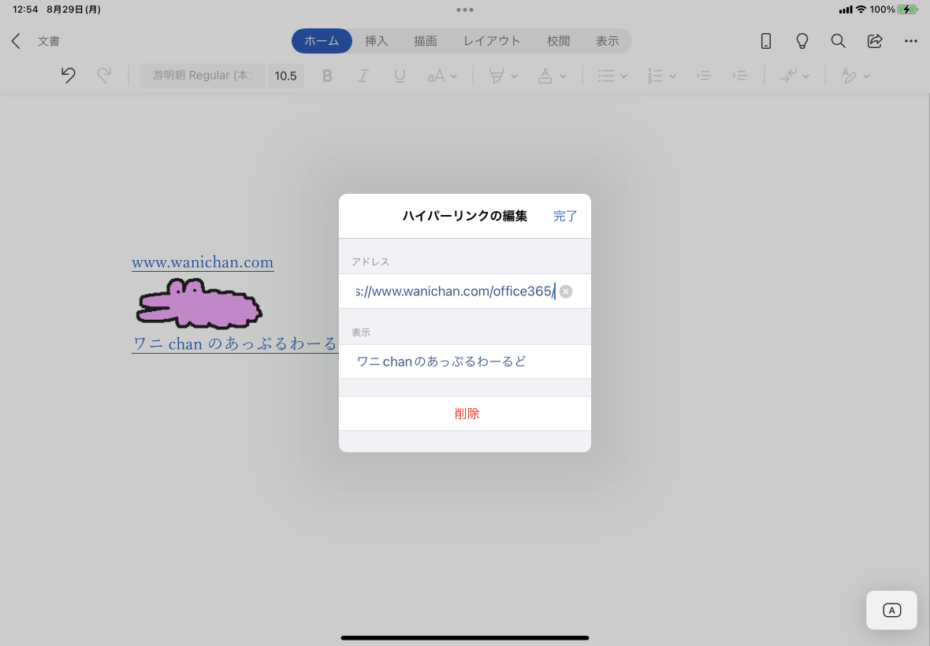Tap the battery status indicator

click(x=907, y=9)
